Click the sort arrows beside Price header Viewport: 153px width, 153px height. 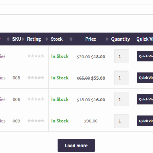(x=107, y=39)
